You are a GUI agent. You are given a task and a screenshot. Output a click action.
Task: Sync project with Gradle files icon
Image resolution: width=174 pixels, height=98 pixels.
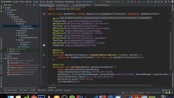(x=156, y=2)
